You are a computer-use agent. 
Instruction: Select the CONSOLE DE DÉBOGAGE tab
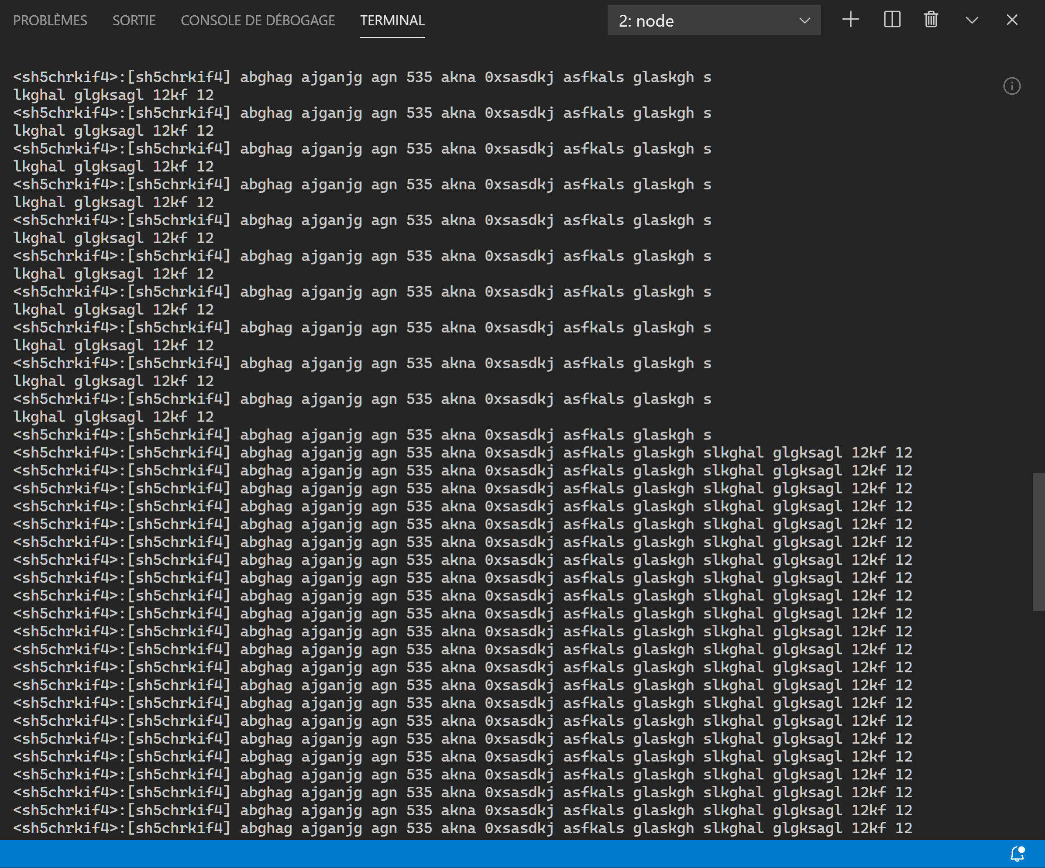pyautogui.click(x=258, y=21)
